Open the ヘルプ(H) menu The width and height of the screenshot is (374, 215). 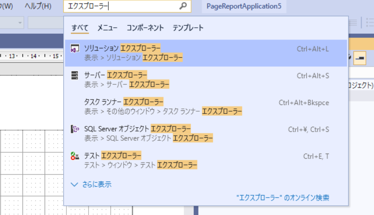click(38, 6)
